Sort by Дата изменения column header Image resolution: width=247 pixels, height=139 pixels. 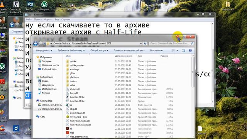(x=123, y=56)
